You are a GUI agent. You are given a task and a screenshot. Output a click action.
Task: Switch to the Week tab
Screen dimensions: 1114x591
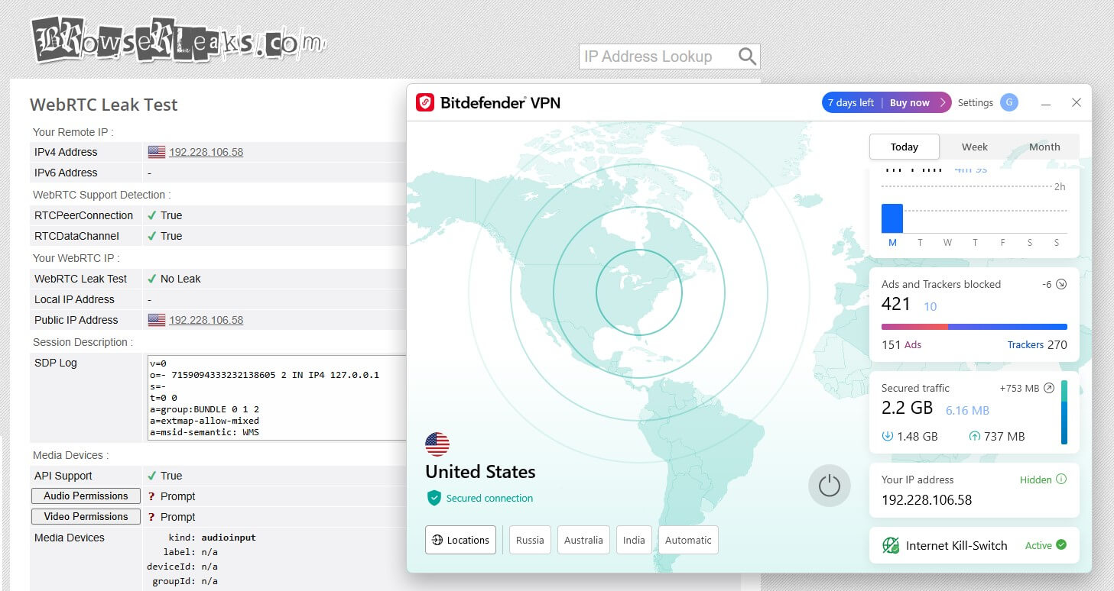tap(974, 146)
